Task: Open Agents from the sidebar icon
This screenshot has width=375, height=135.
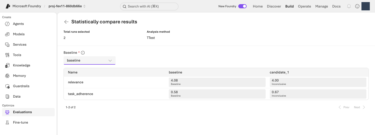Action: 7,24
